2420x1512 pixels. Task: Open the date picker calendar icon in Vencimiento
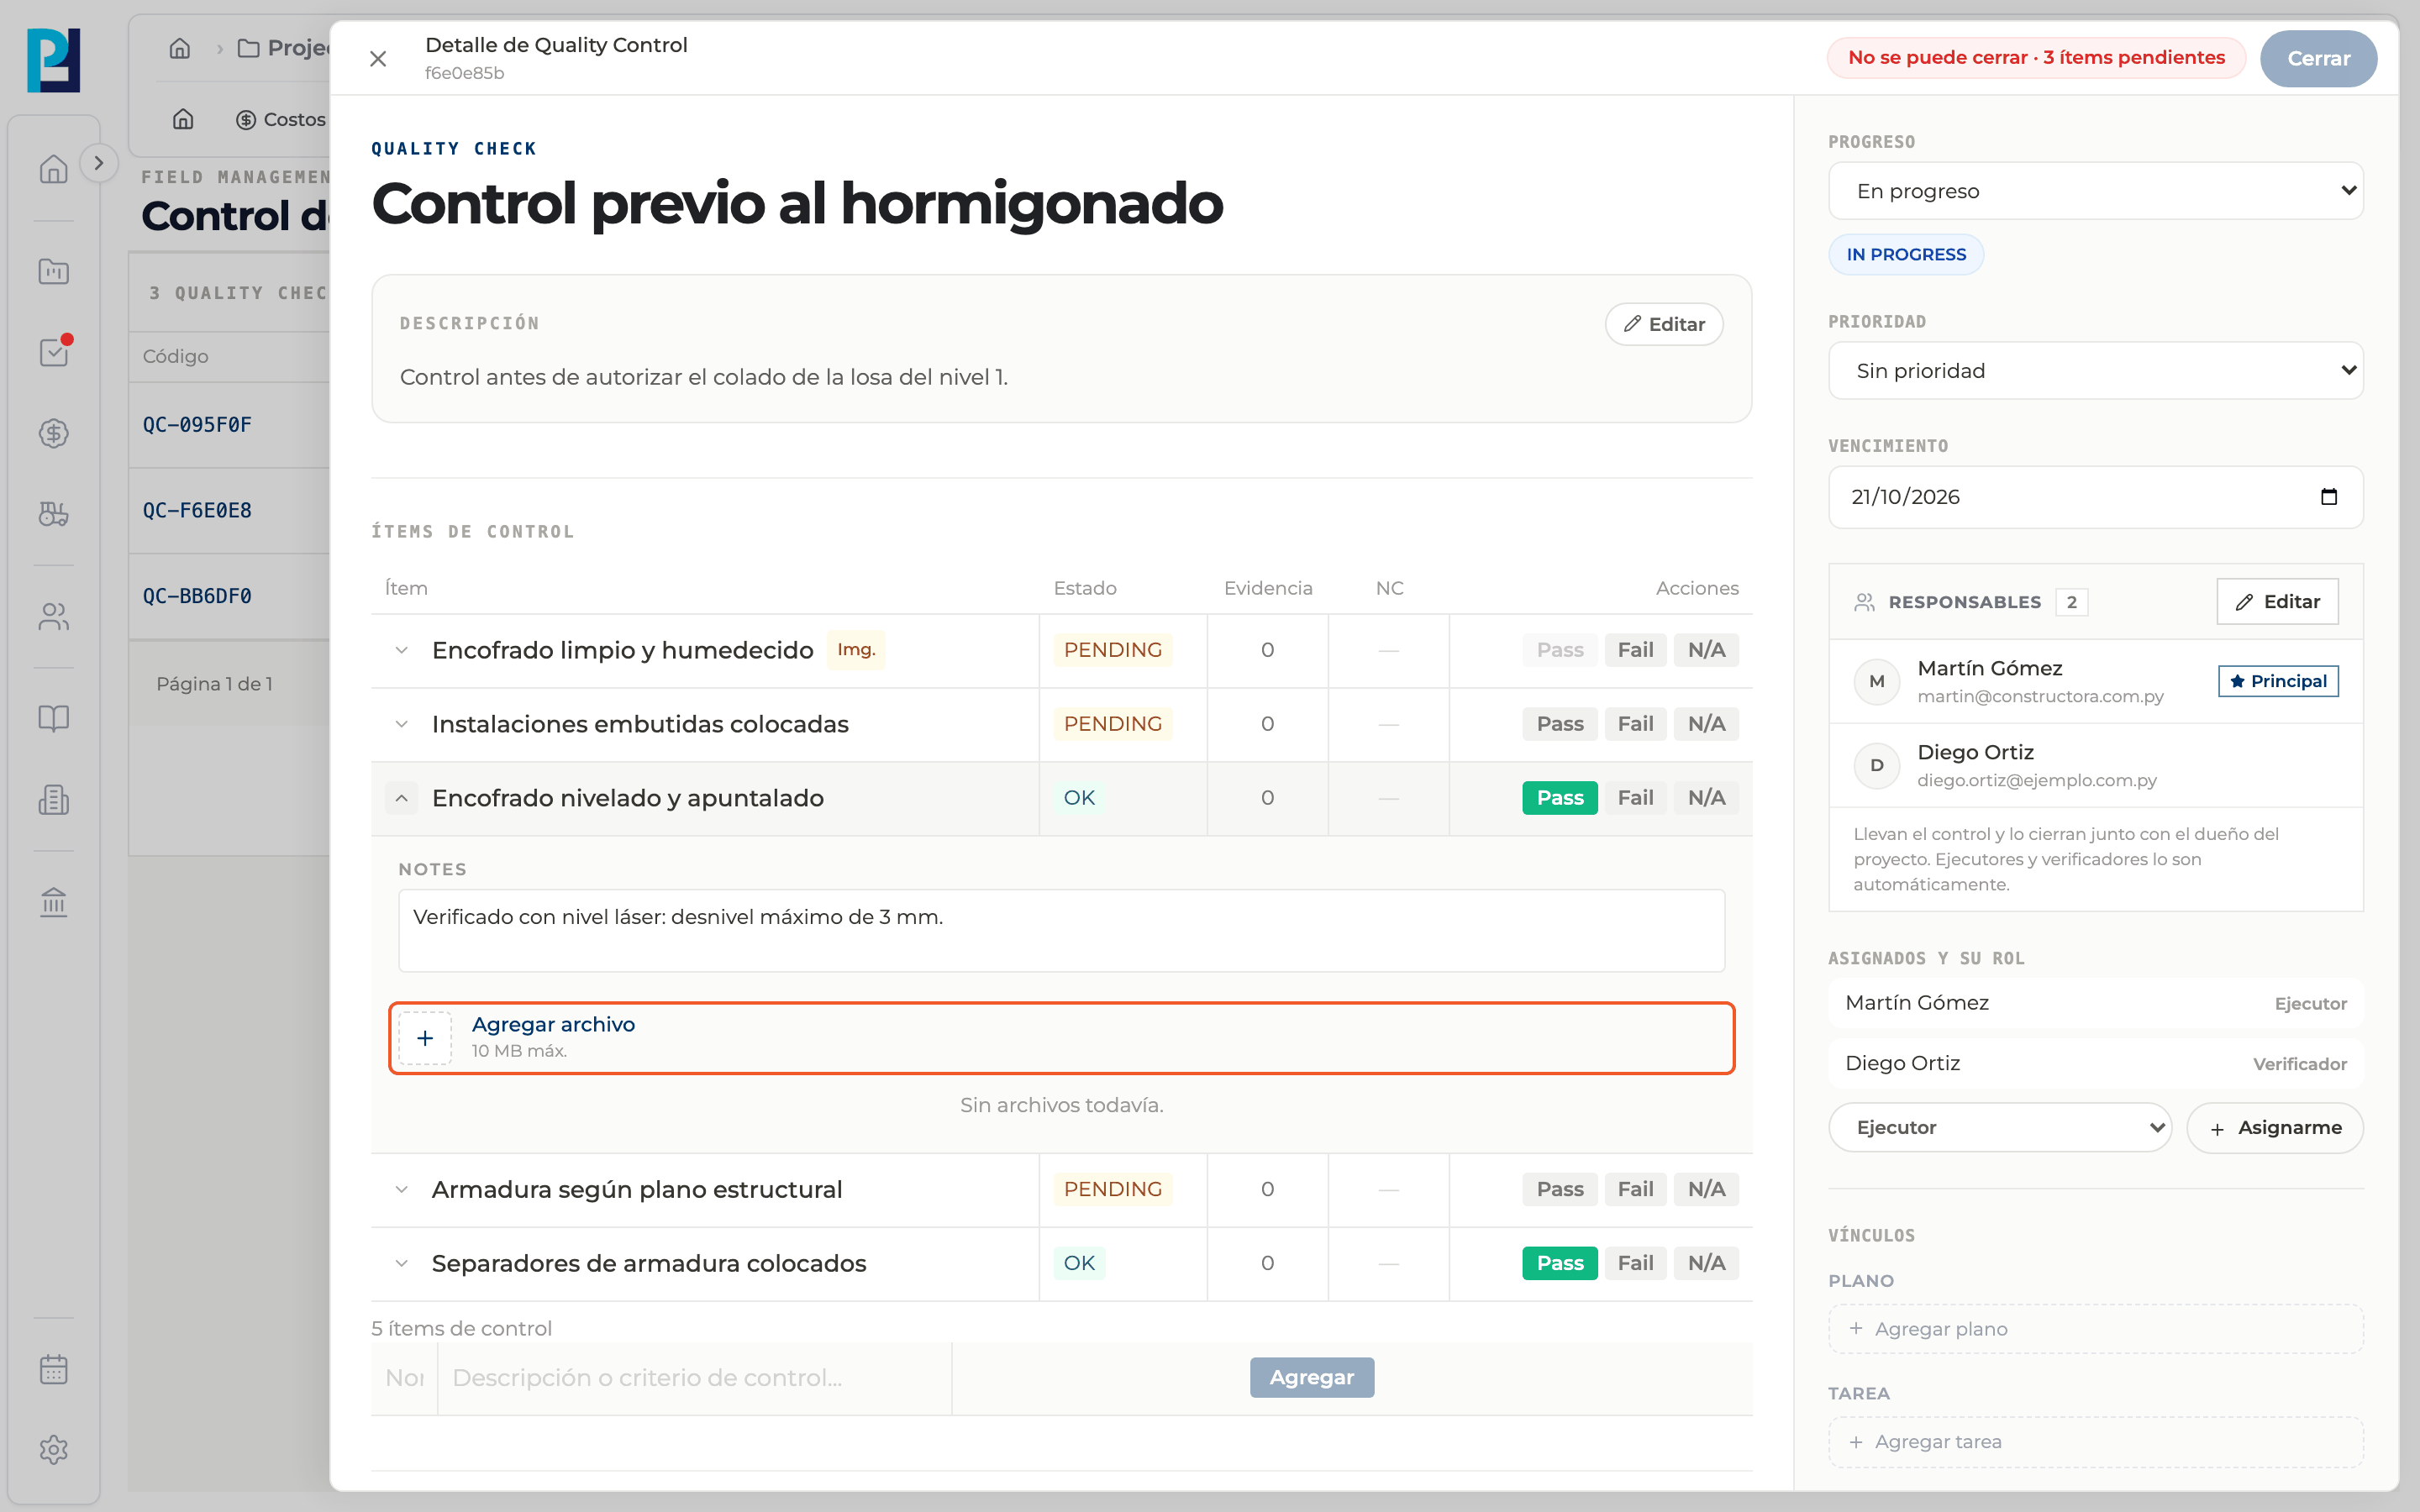pyautogui.click(x=2329, y=497)
